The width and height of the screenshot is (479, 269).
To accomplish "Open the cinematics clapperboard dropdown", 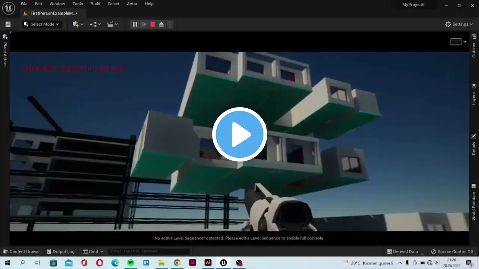I will pos(112,24).
